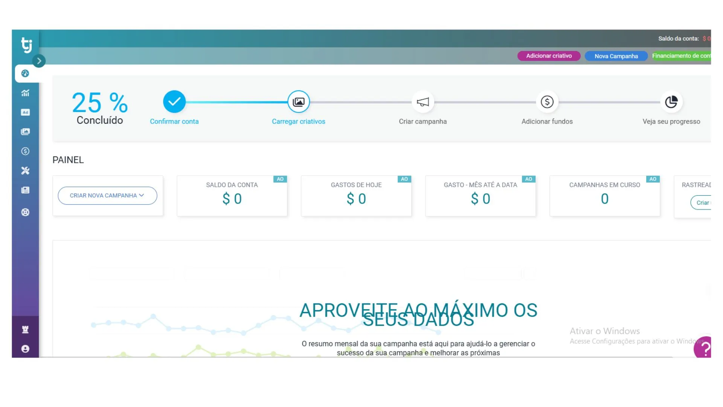Click the tj logo
Viewport: 723px width, 407px height.
(x=26, y=45)
